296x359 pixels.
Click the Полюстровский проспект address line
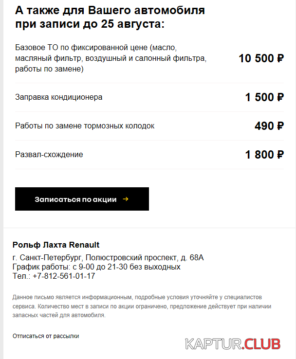tap(108, 257)
